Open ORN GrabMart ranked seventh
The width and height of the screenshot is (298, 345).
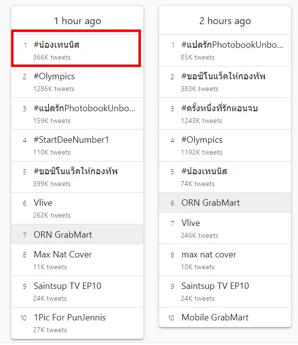click(63, 235)
